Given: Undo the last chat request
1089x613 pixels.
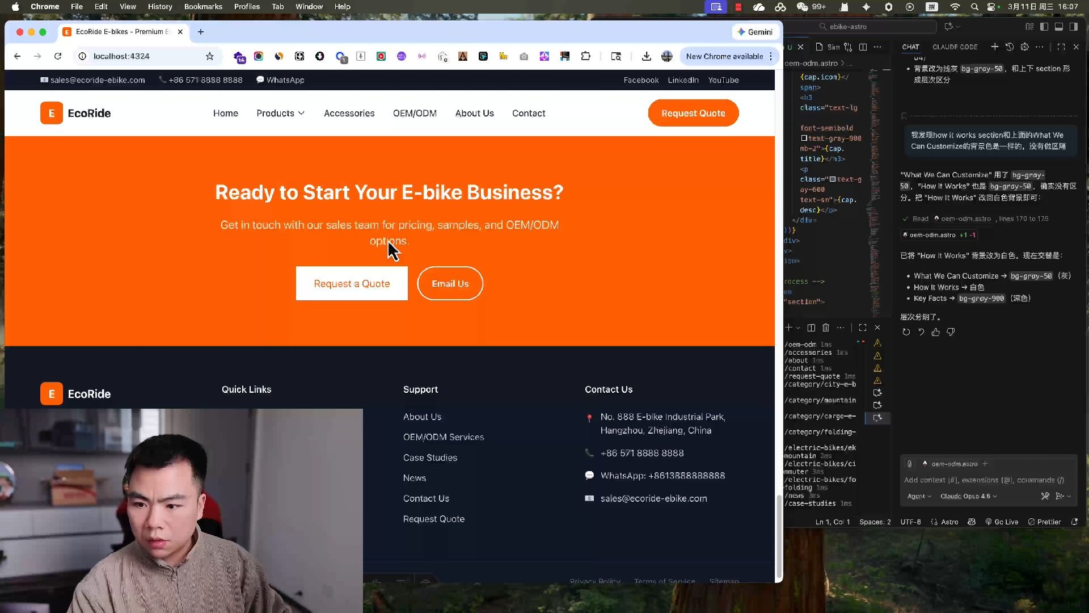Looking at the screenshot, I should click(x=921, y=333).
